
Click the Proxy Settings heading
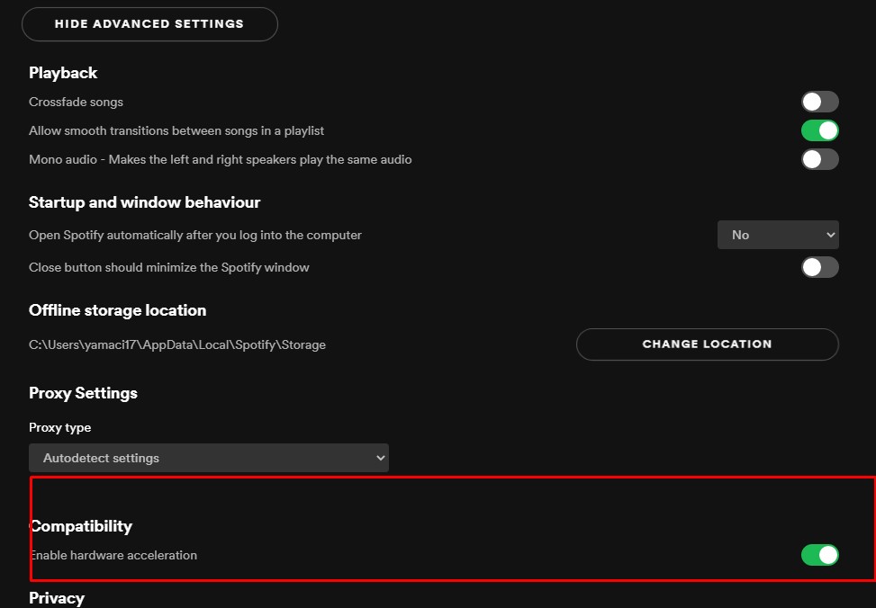click(83, 393)
